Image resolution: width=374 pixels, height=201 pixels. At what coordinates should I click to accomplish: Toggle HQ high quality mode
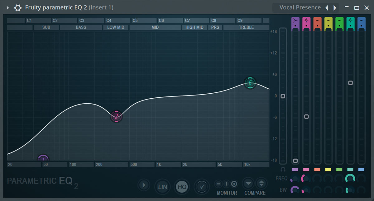[x=182, y=187]
